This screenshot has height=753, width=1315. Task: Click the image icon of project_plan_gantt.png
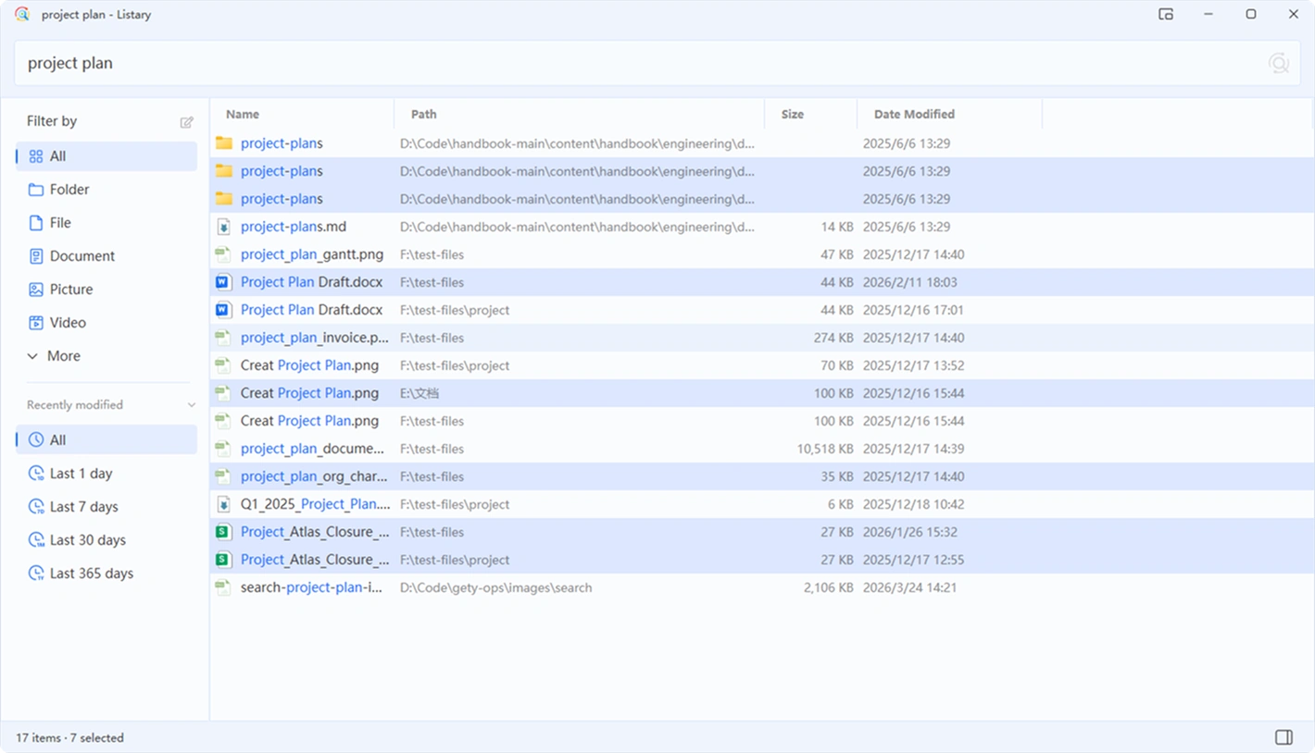click(x=223, y=254)
